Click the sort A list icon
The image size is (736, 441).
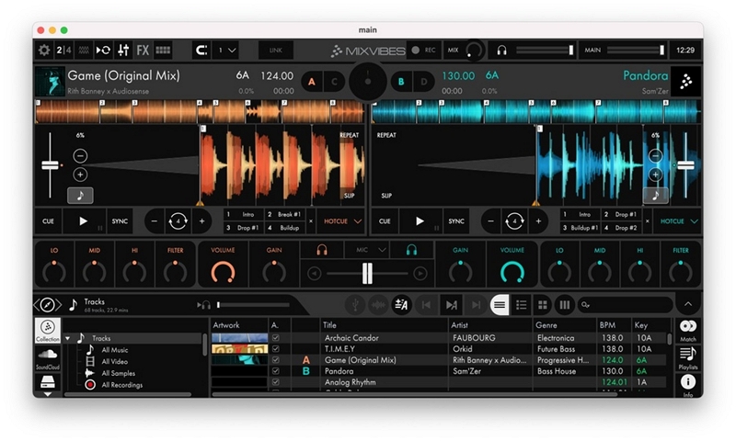[x=401, y=305]
